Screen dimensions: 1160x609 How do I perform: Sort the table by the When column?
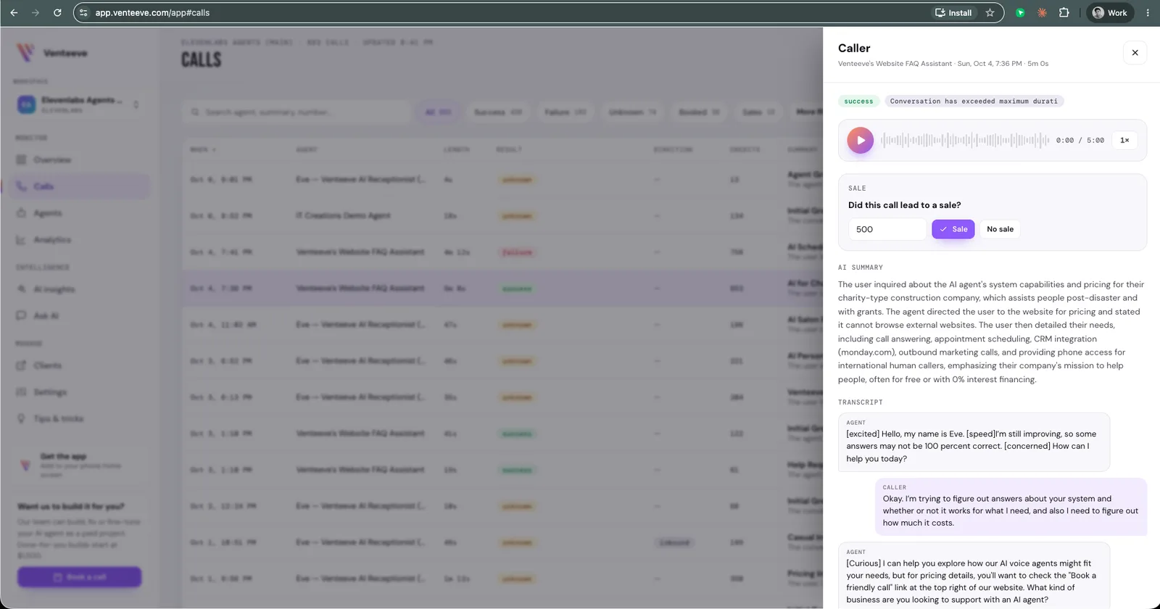[203, 150]
